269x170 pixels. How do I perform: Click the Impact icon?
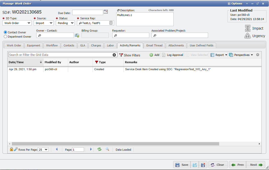coord(248,28)
